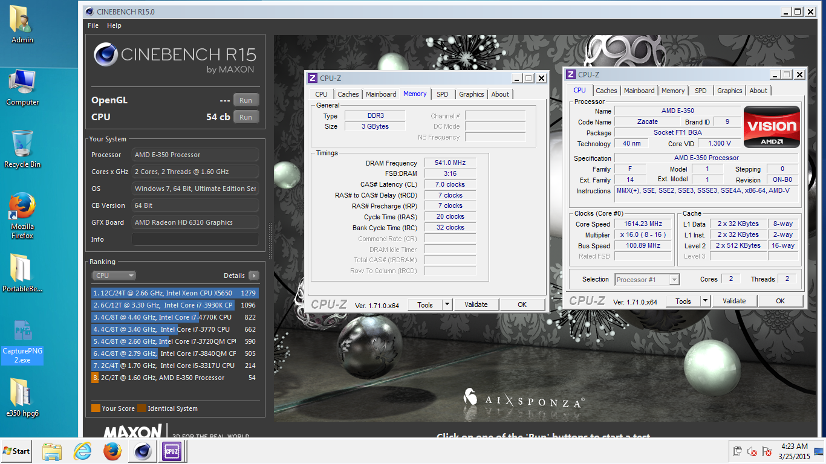
Task: Click the Your Score orange swatch
Action: click(x=96, y=408)
